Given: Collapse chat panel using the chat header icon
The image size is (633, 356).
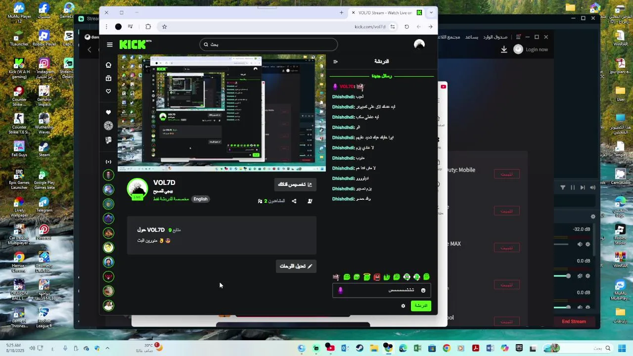Looking at the screenshot, I should point(335,62).
